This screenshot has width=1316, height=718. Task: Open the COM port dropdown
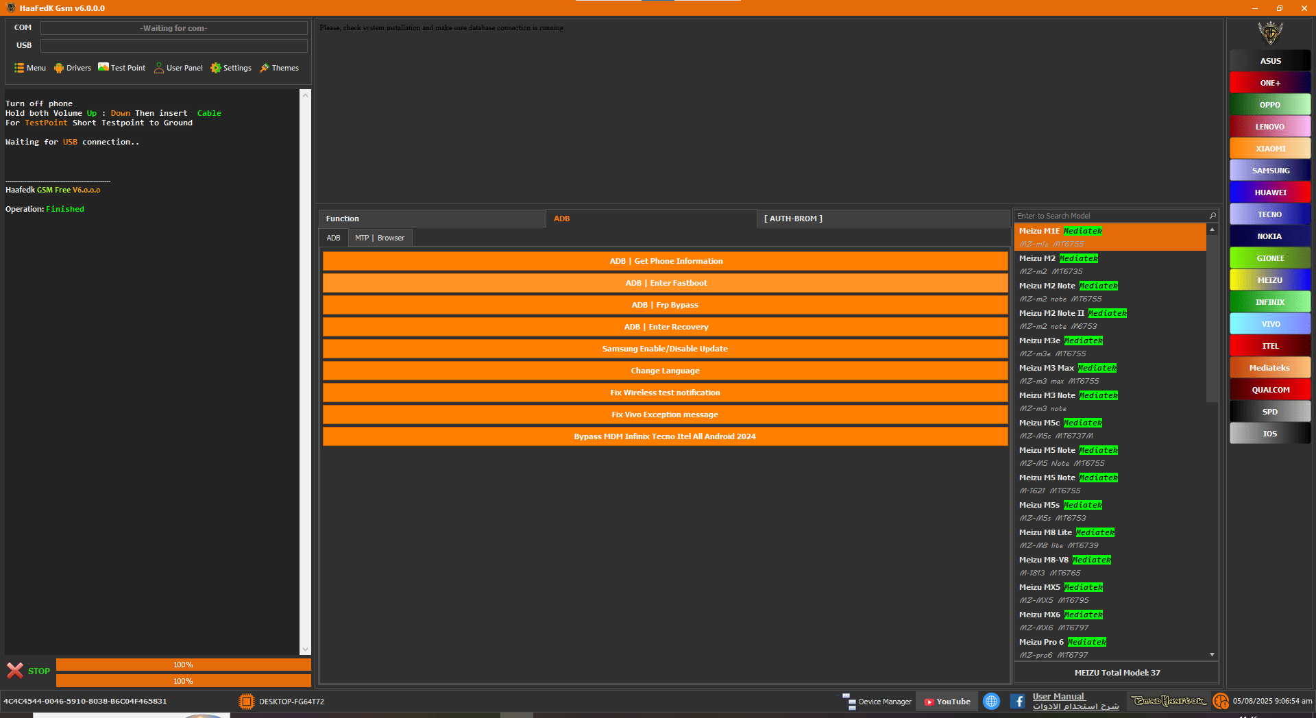click(173, 28)
